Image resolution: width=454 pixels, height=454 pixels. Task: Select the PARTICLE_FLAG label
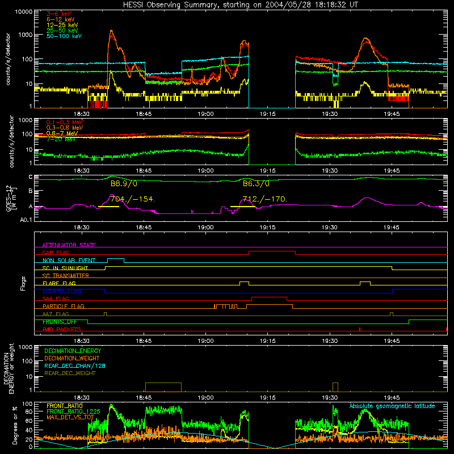point(64,306)
